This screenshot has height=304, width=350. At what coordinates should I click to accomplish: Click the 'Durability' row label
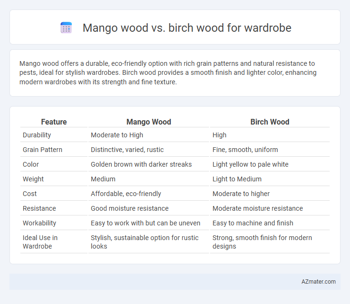(x=37, y=135)
